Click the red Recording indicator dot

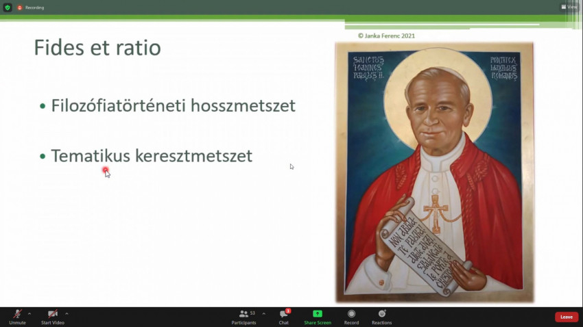point(20,8)
